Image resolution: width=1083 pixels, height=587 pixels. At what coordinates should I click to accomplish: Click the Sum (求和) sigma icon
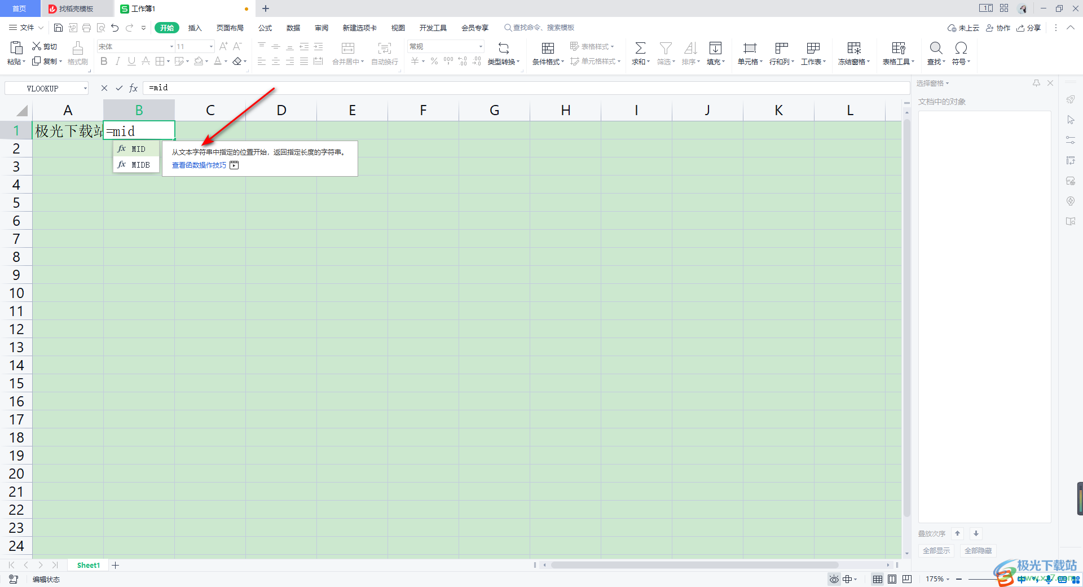pos(640,48)
